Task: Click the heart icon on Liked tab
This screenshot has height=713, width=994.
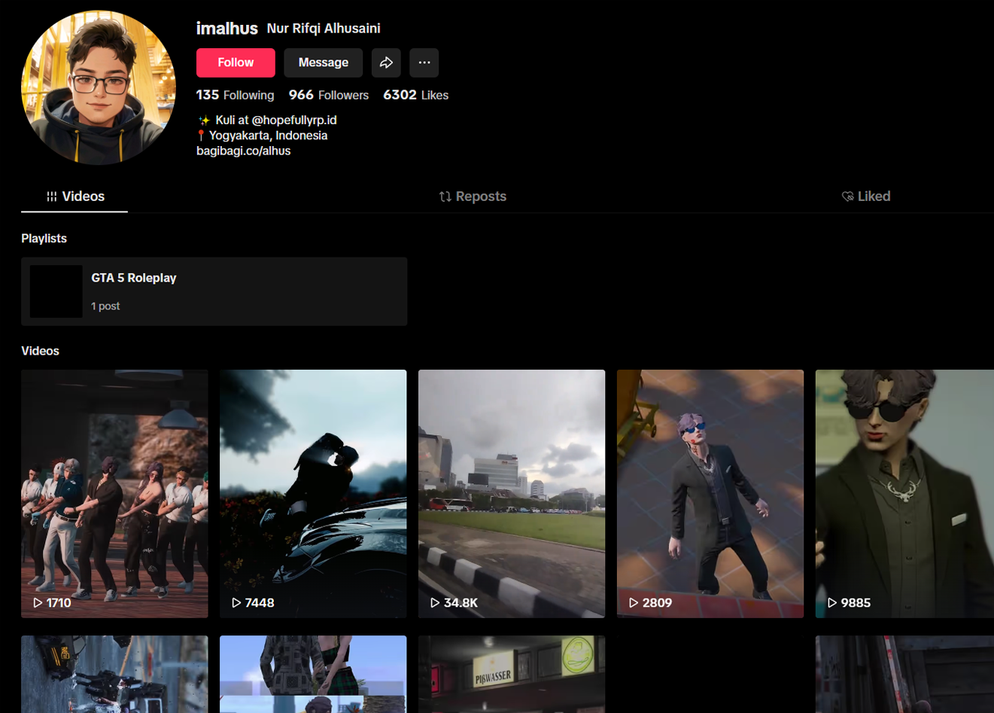Action: coord(847,197)
